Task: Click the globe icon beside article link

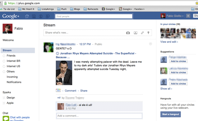Action: [x=57, y=54]
